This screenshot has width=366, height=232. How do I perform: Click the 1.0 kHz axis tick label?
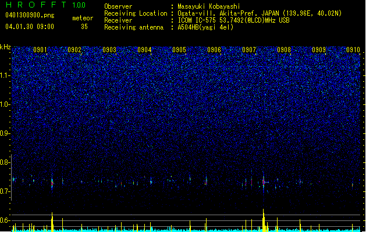(5, 104)
